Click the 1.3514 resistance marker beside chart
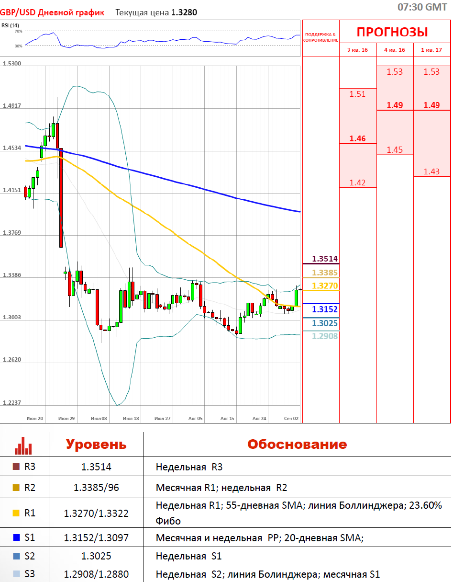The height and width of the screenshot is (582, 453). [x=325, y=259]
